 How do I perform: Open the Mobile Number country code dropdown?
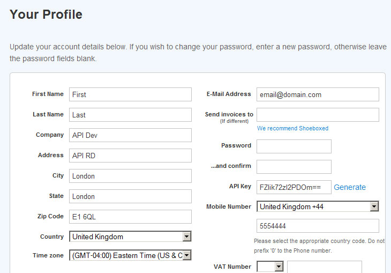click(x=318, y=206)
